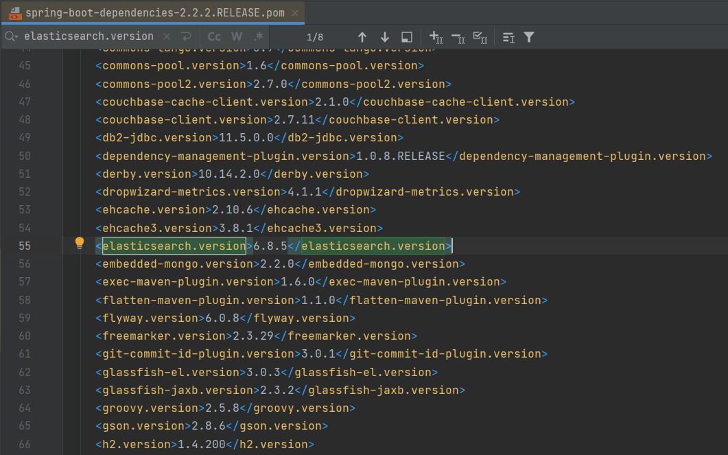The height and width of the screenshot is (455, 728).
Task: Go to previous occurrence with up arrow
Action: [x=362, y=37]
